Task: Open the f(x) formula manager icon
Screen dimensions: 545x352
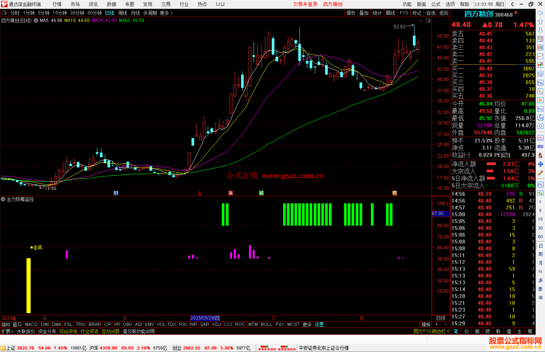Action: pyautogui.click(x=540, y=118)
